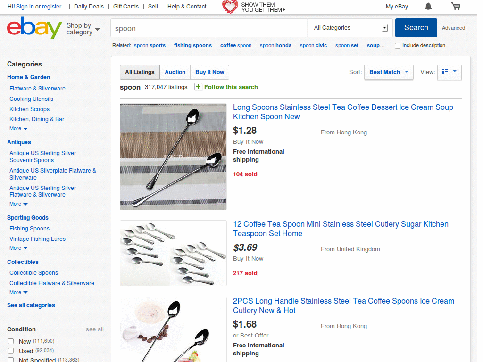Click the green plus Follow this search icon

[x=198, y=87]
